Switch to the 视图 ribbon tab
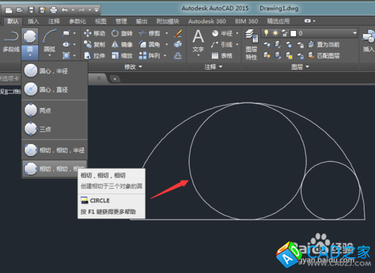The image size is (375, 273). tap(100, 22)
